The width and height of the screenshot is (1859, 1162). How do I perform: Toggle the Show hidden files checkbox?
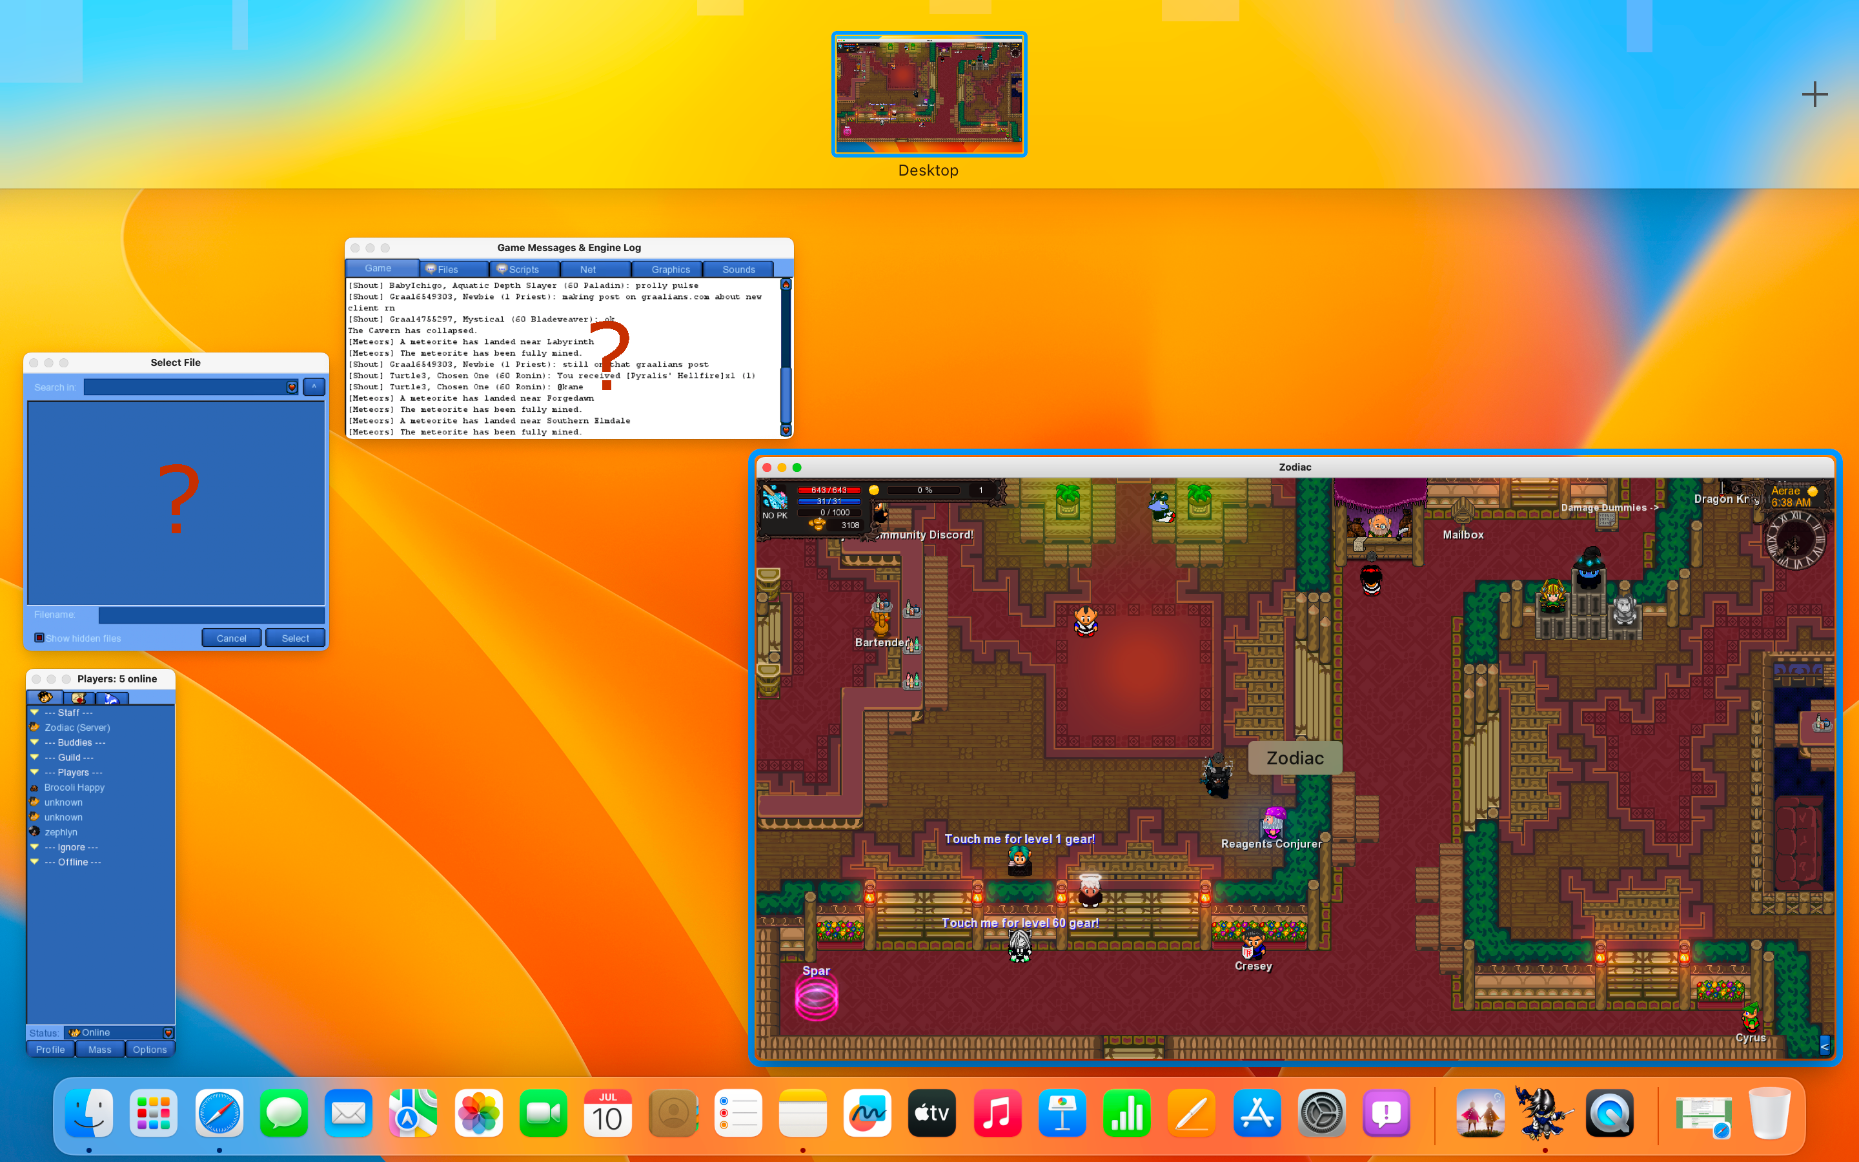39,638
